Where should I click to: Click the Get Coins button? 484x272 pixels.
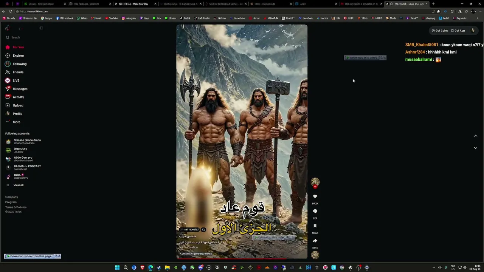440,31
